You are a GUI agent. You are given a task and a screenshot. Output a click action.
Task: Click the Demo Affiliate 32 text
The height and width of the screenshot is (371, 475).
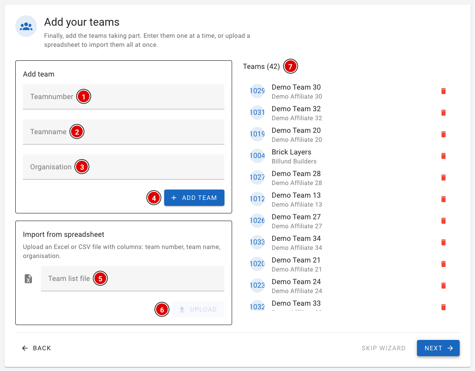point(296,118)
